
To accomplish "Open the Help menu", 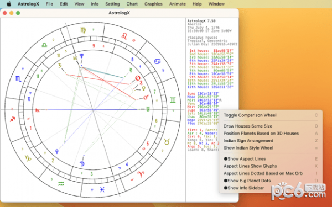I will click(197, 4).
